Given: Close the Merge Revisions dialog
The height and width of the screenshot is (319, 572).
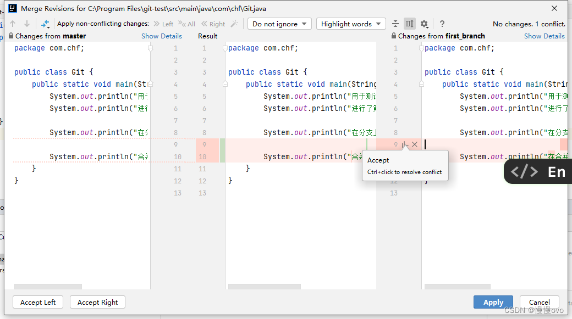Looking at the screenshot, I should [x=554, y=8].
